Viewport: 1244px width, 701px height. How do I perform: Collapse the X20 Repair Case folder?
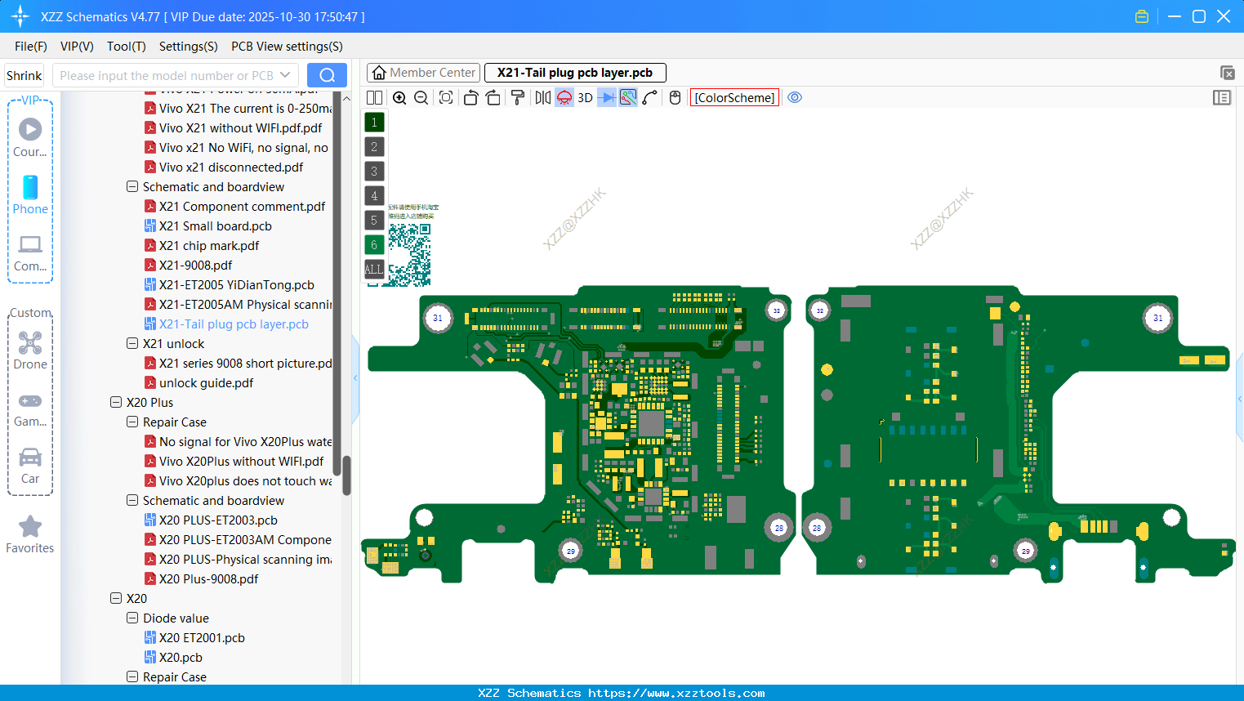[x=132, y=676]
